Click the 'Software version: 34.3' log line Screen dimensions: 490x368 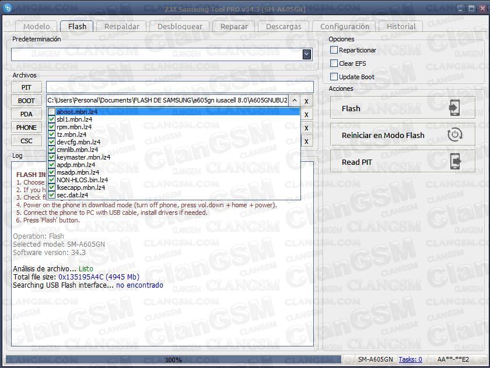point(49,252)
